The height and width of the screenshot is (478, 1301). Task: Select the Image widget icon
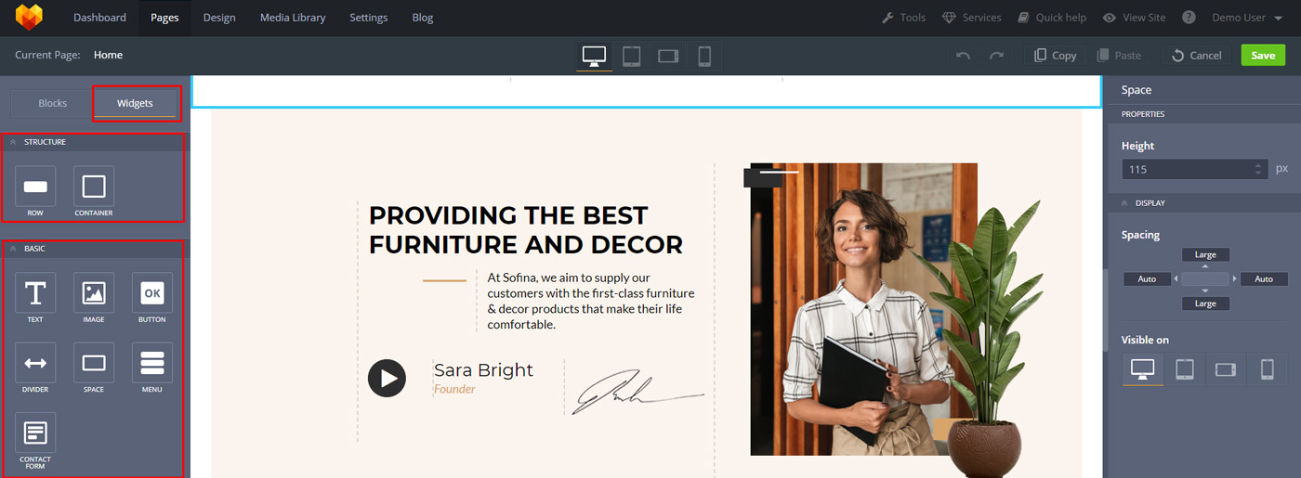pyautogui.click(x=94, y=292)
